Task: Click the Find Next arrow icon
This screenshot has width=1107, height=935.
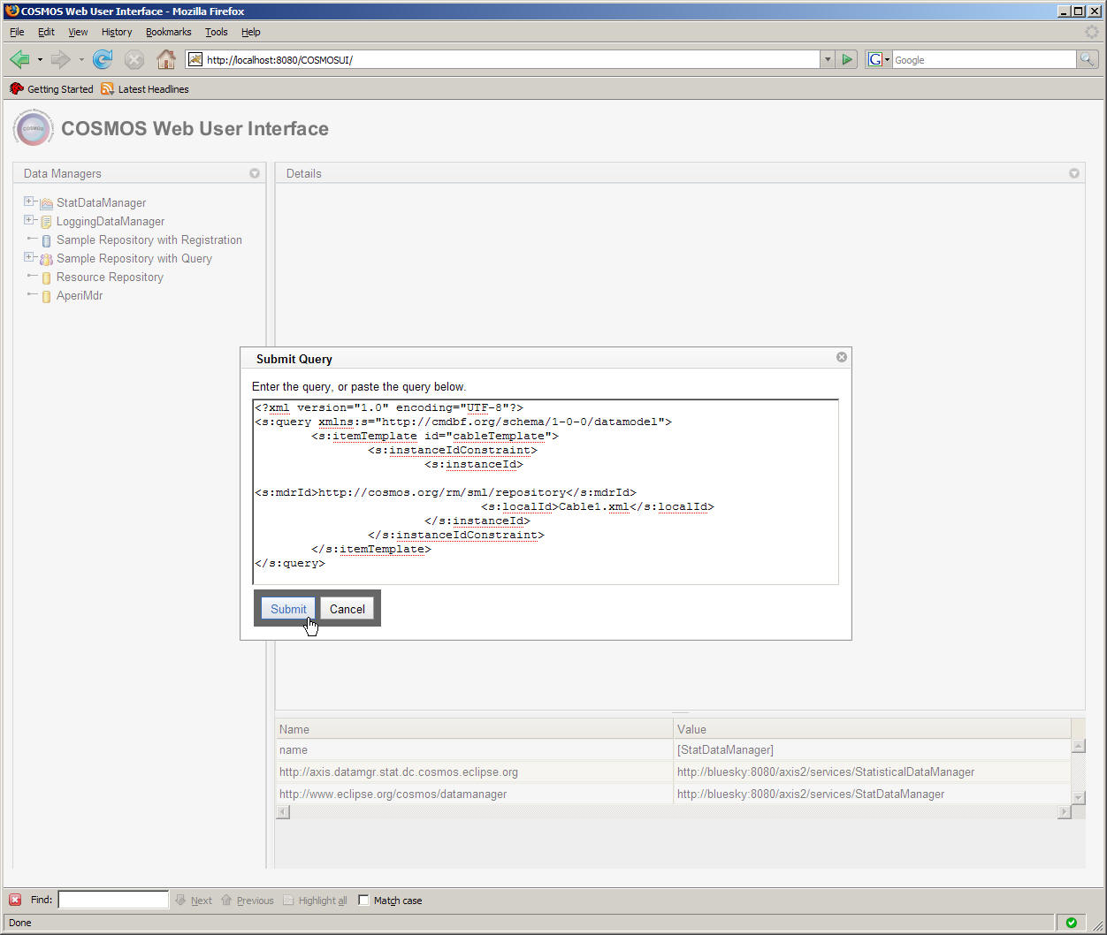Action: 180,900
